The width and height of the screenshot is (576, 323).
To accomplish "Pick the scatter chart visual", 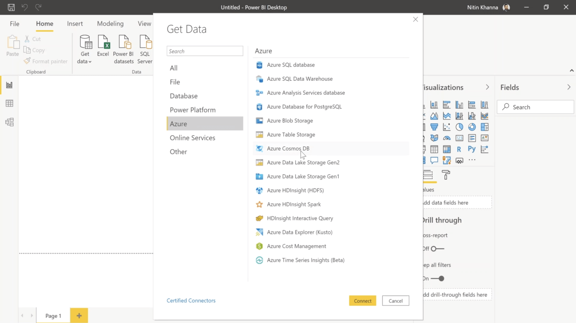I will 447,127.
